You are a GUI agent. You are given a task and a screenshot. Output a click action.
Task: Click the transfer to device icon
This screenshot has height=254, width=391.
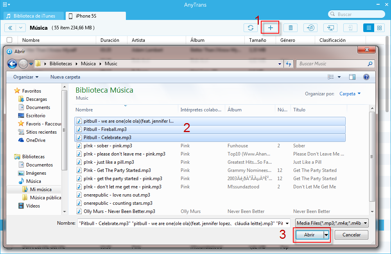tap(350, 28)
